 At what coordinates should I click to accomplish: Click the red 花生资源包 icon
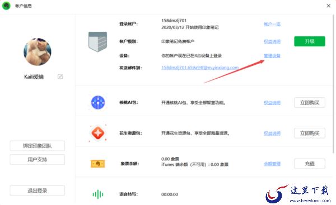click(97, 133)
